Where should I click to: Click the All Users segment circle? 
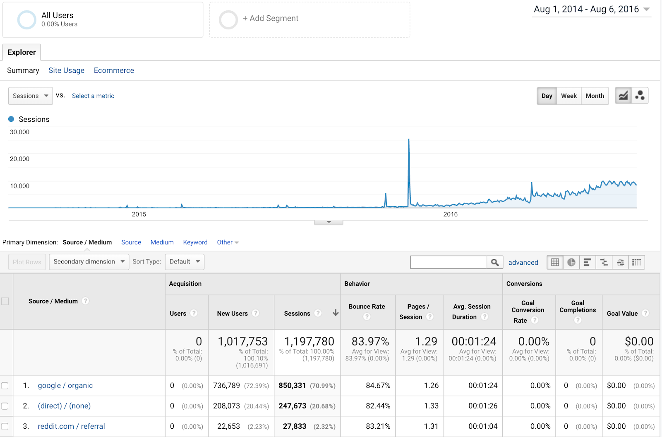(27, 19)
